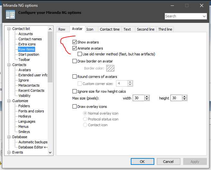211x170 pixels.
Task: Collapse the Database tree node
Action: (x=9, y=137)
